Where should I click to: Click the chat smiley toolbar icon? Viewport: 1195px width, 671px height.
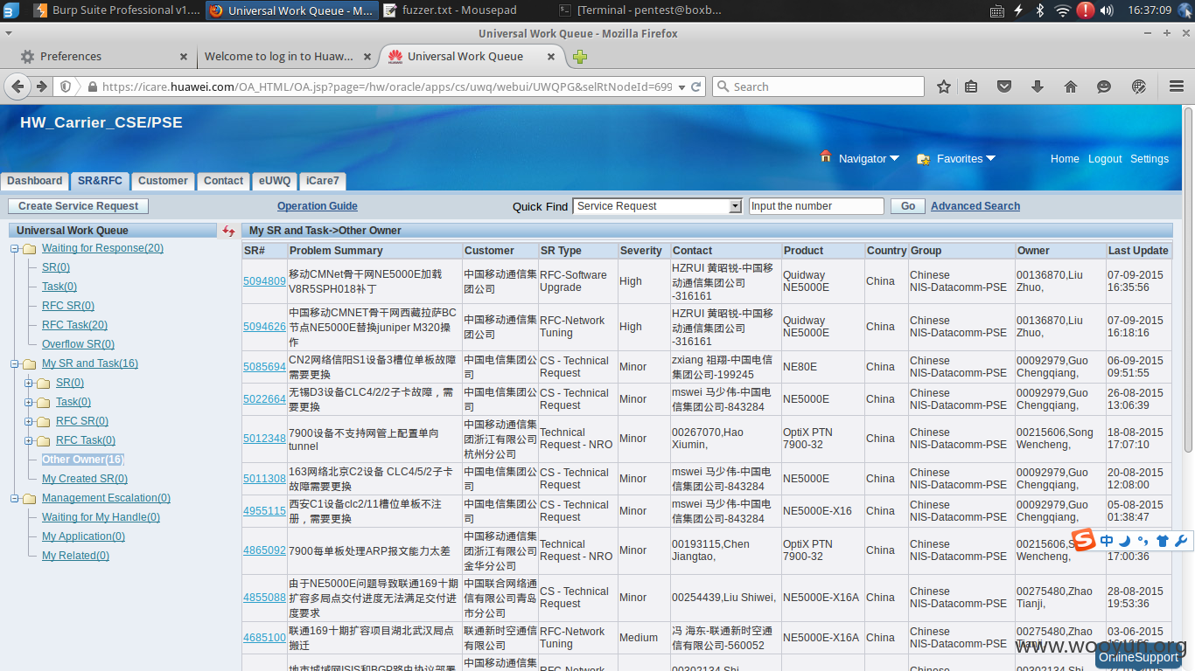tap(1104, 86)
